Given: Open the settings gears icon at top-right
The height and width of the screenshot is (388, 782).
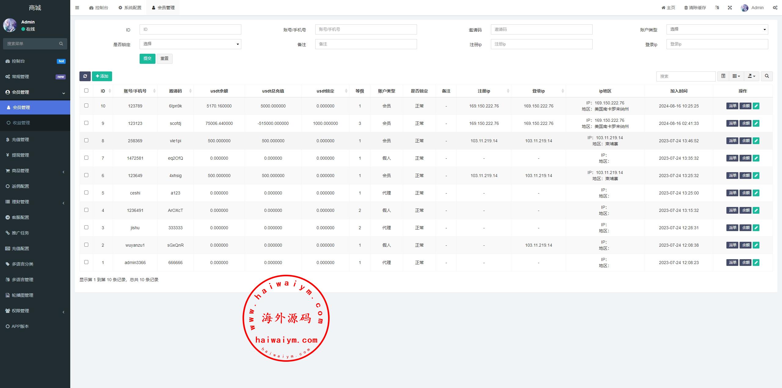Looking at the screenshot, I should 775,8.
